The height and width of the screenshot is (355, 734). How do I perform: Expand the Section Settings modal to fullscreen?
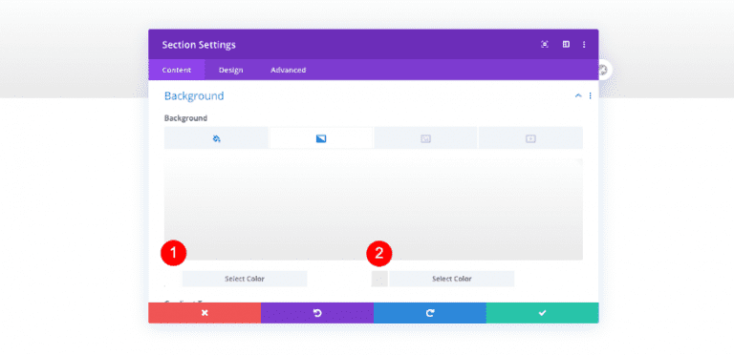click(545, 44)
